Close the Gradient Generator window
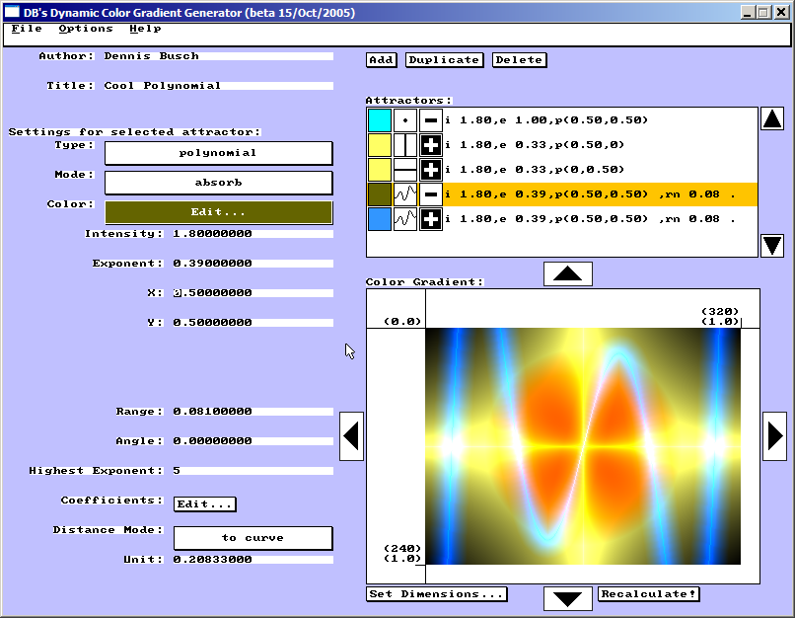795x618 pixels. [781, 12]
